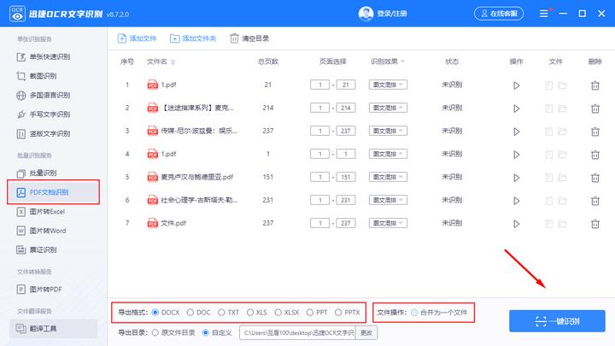
Task: Open recognition effect dropdown for row 1
Action: click(x=388, y=85)
